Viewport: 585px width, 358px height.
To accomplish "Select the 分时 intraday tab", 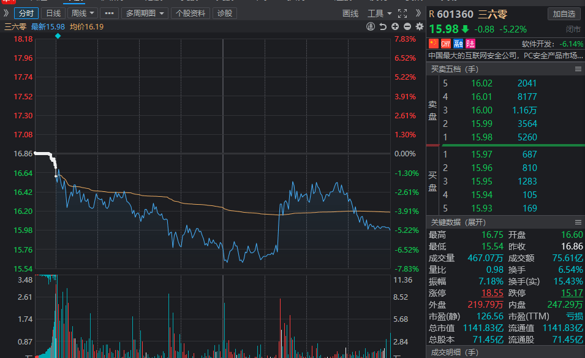I will (26, 13).
